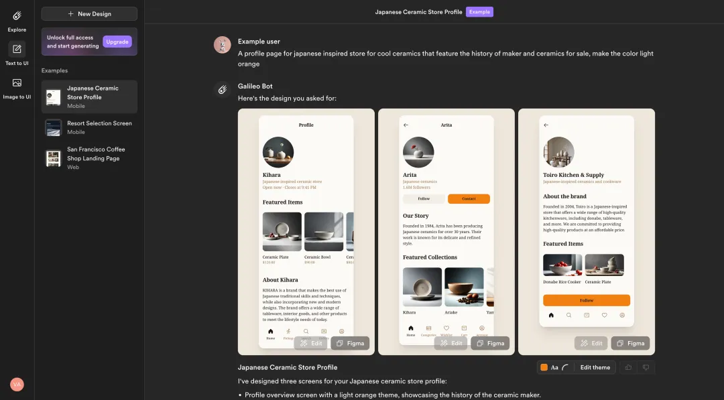Click the user avatar VA icon

(17, 385)
